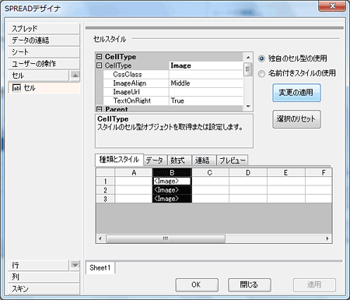Click the sheet corner select-all cell
350x300 pixels.
click(x=105, y=172)
